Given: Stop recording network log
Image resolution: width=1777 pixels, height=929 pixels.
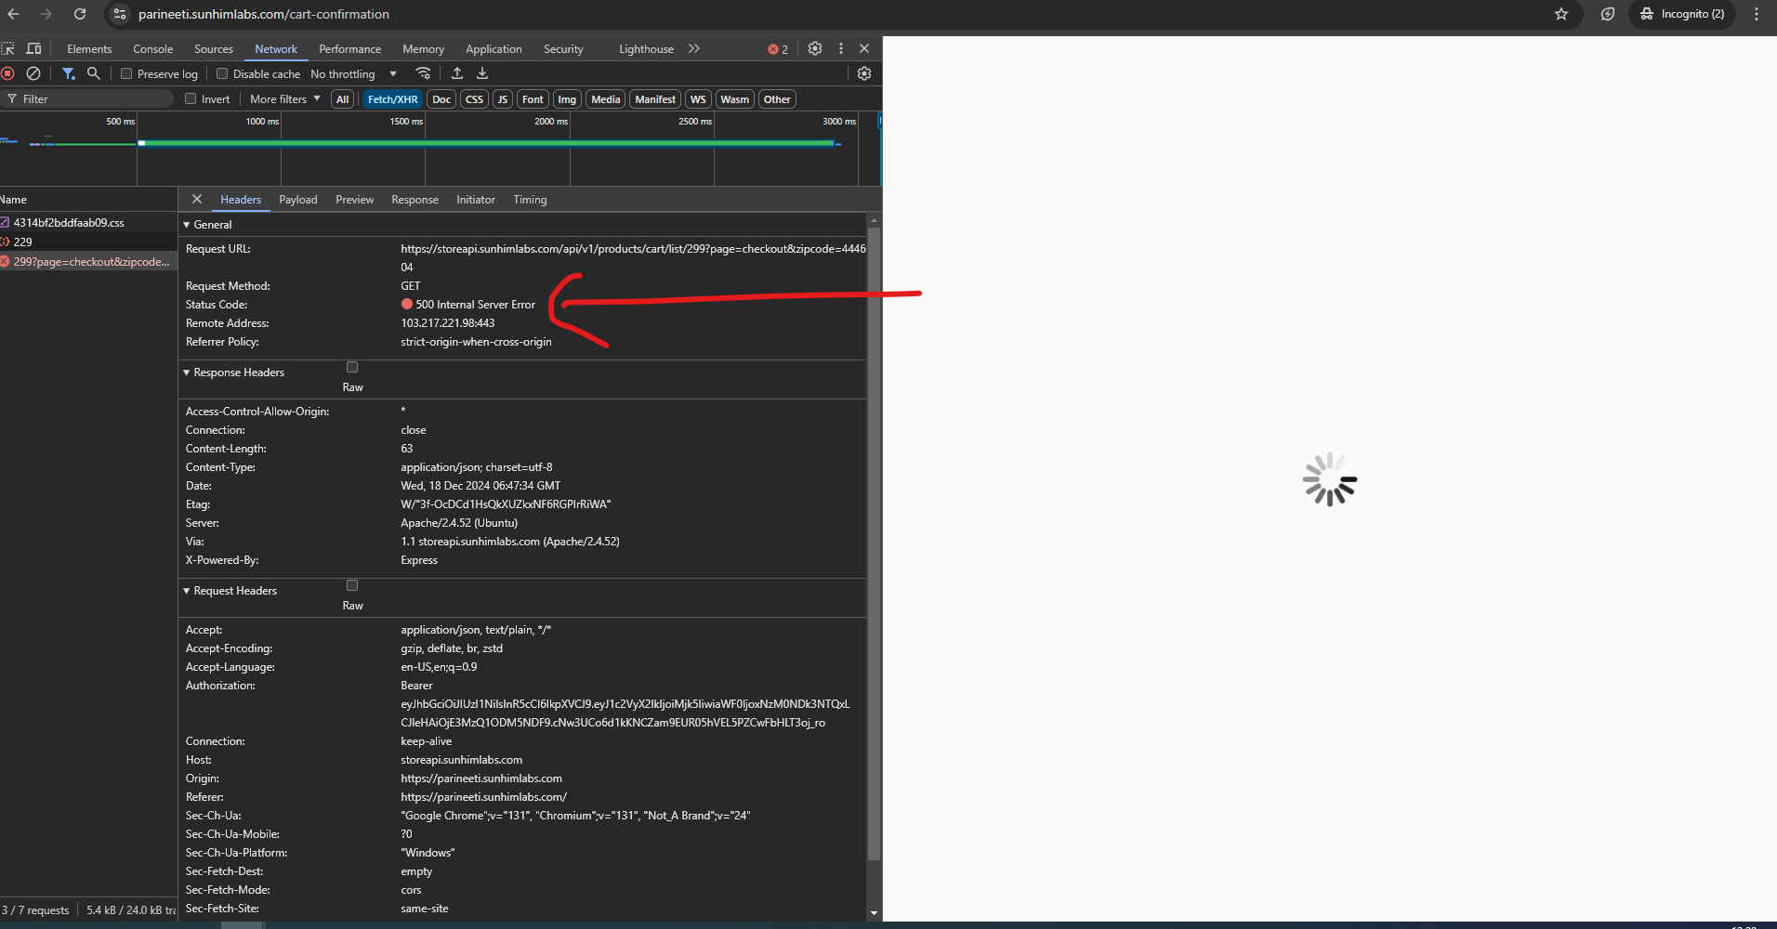Looking at the screenshot, I should point(8,73).
